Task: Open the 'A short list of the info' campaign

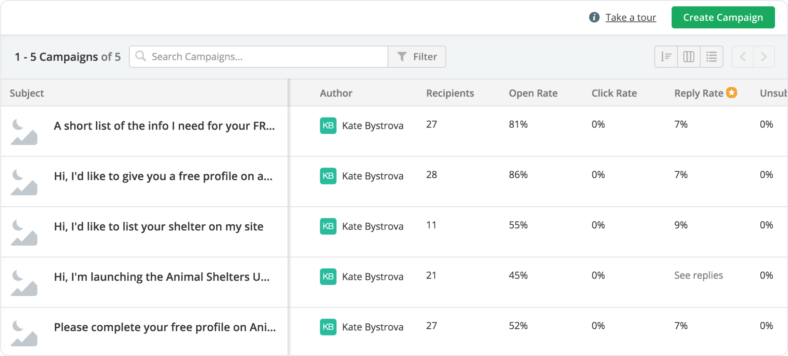Action: (x=164, y=126)
